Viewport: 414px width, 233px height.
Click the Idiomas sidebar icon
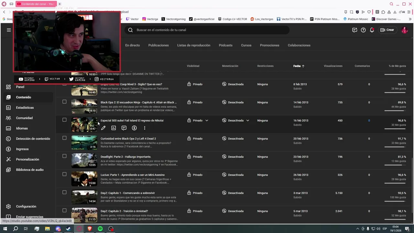(x=8, y=128)
